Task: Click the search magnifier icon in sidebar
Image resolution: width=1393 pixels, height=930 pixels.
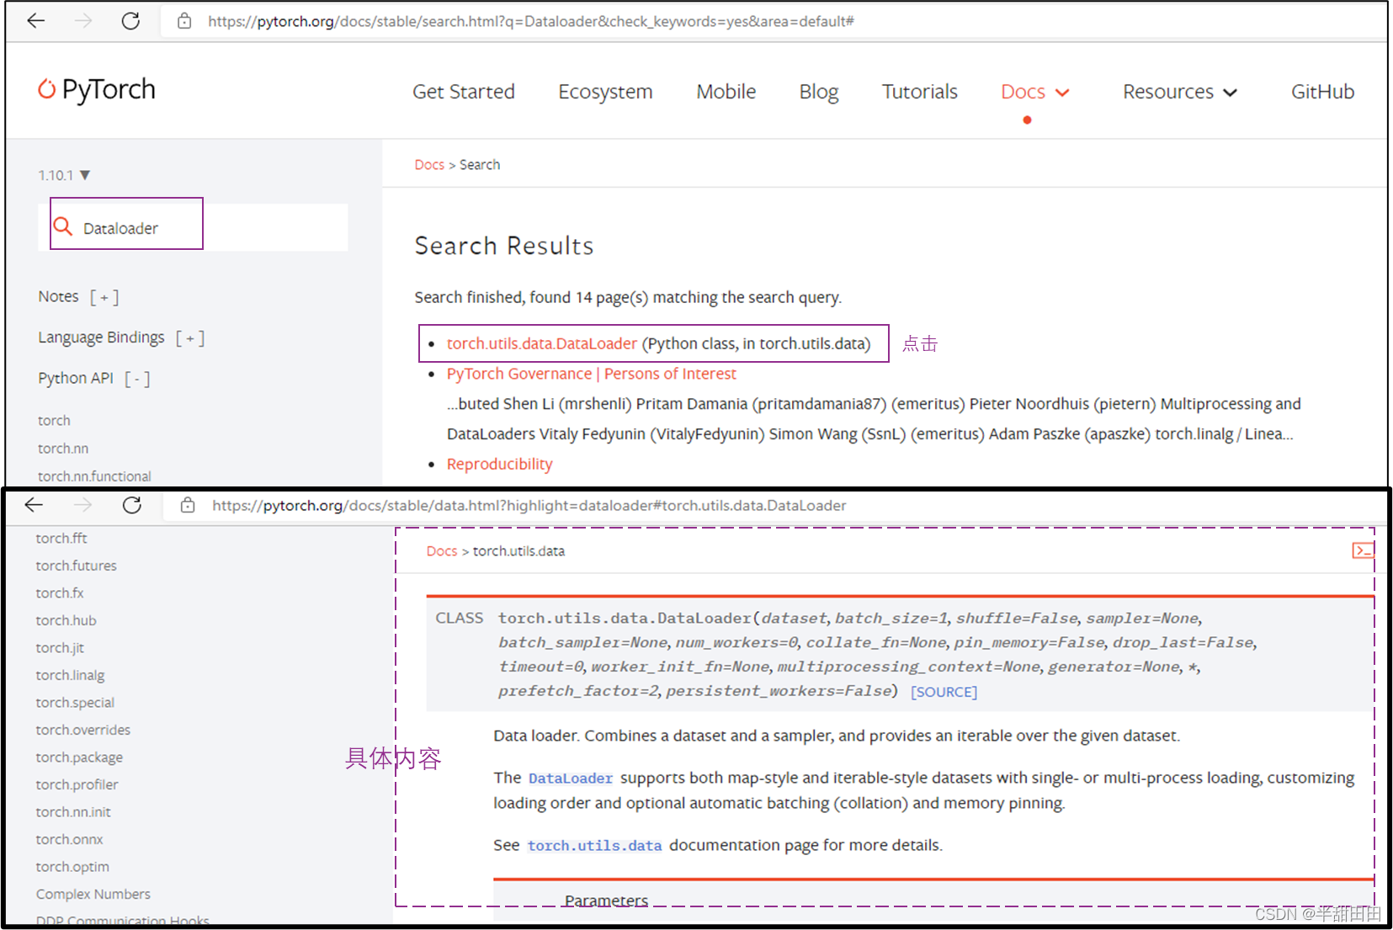Action: tap(63, 226)
